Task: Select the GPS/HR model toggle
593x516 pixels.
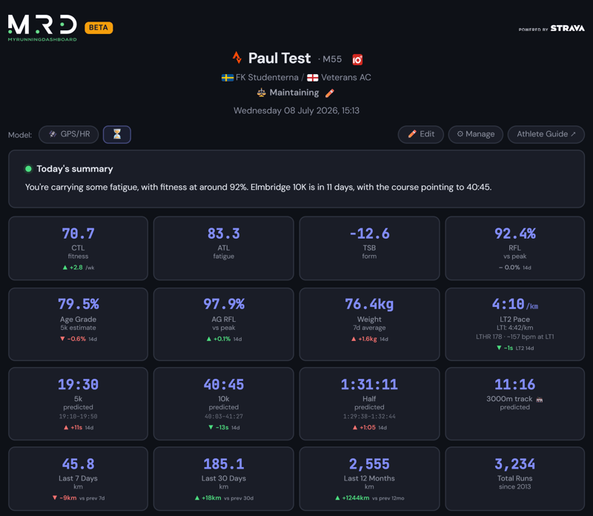Action: pyautogui.click(x=69, y=134)
